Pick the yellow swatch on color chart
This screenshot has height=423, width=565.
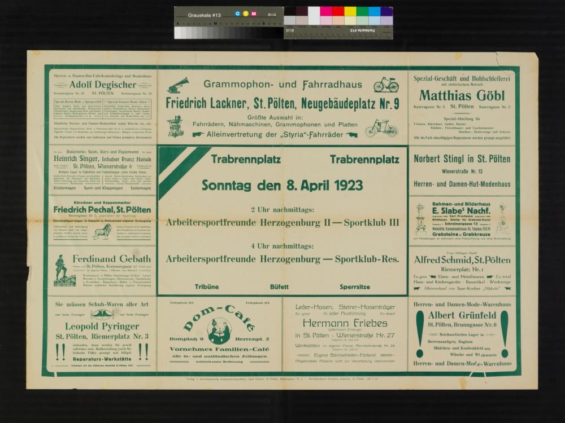tap(350, 11)
